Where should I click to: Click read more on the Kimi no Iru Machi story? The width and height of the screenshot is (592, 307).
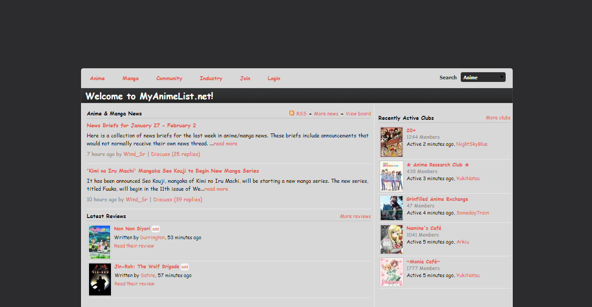tap(216, 189)
